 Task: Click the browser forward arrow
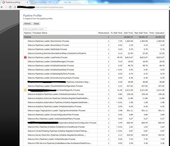click(7, 7)
